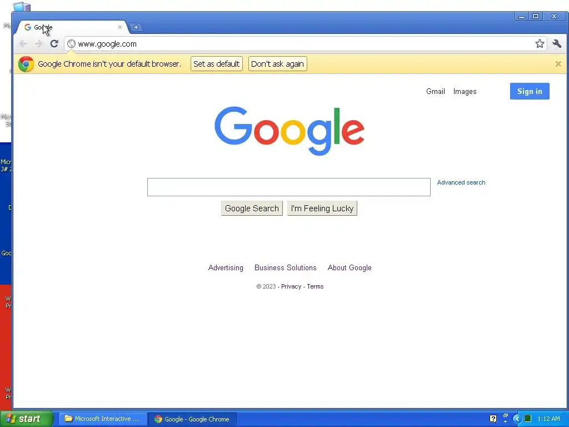Select the Google tab
This screenshot has width=569, height=427.
coord(73,27)
